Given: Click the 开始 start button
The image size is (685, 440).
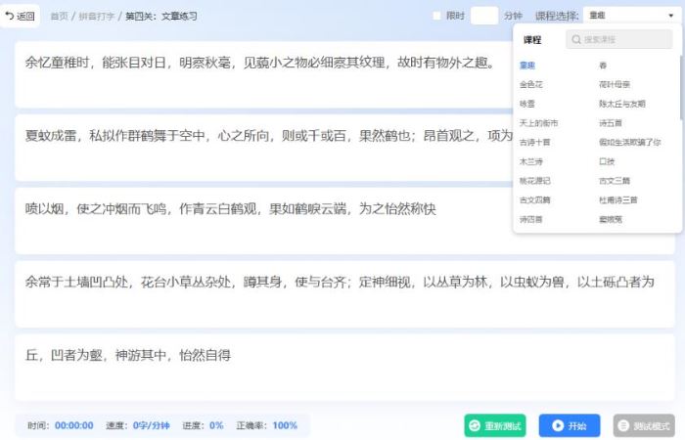Looking at the screenshot, I should [570, 425].
